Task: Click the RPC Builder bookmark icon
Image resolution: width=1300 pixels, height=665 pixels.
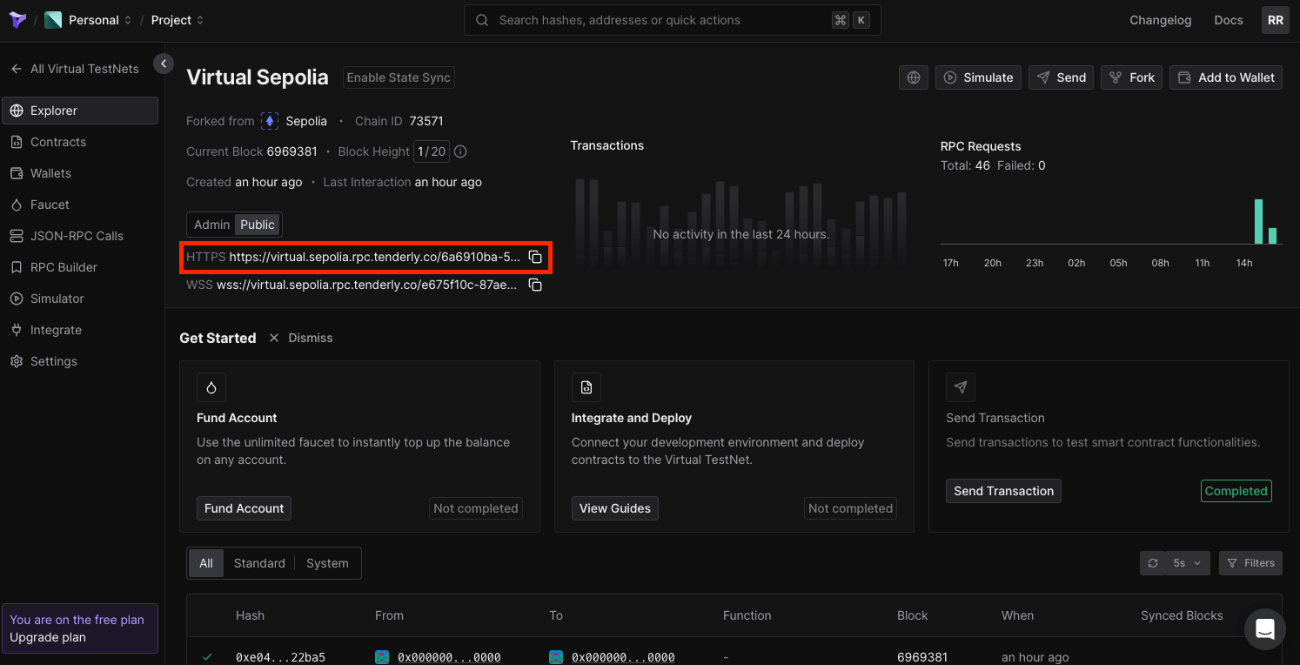Action: click(x=17, y=267)
